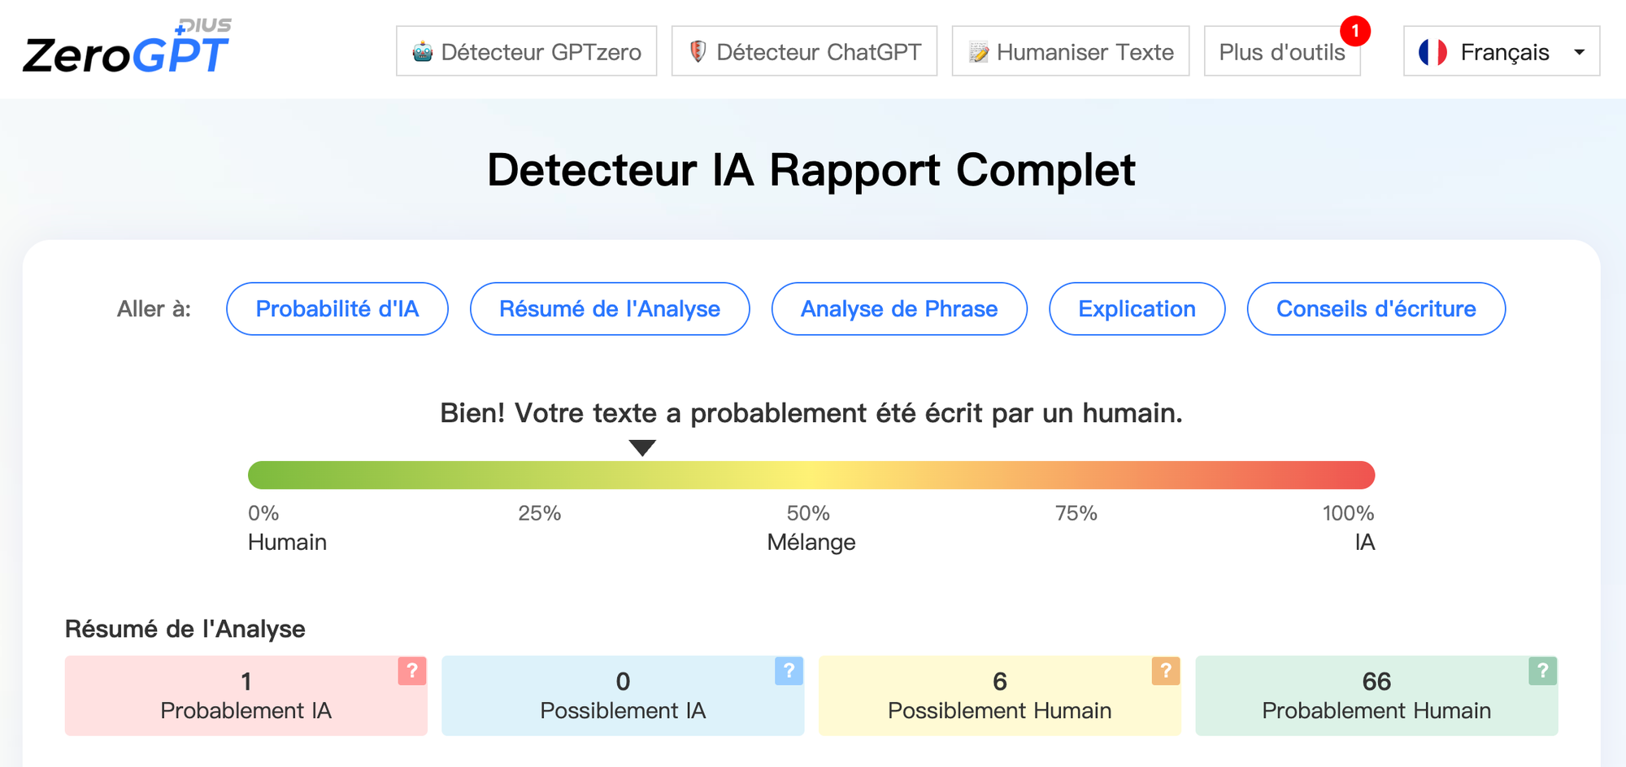The height and width of the screenshot is (767, 1626).
Task: Go to the Analyse de Phrase section
Action: pos(899,309)
